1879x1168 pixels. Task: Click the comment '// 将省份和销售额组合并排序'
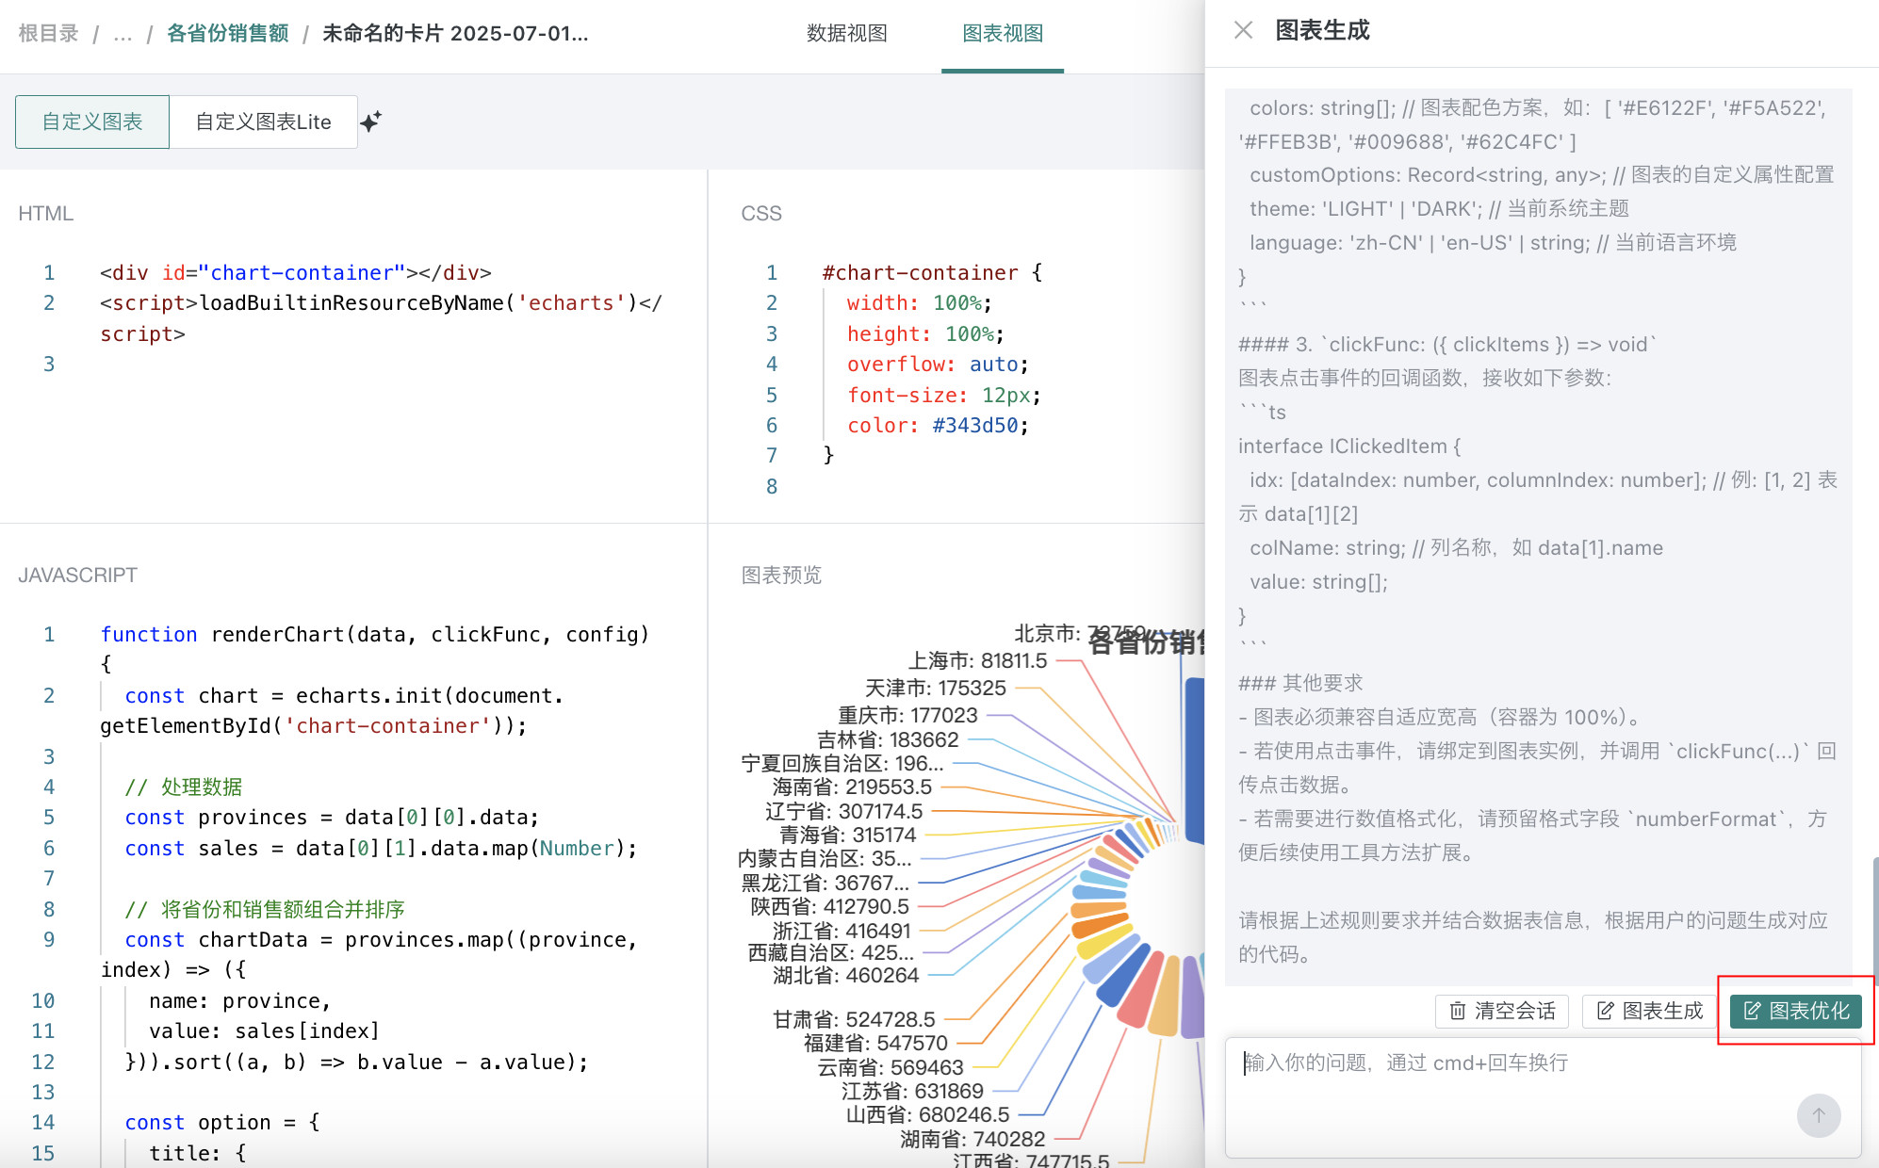pyautogui.click(x=265, y=909)
